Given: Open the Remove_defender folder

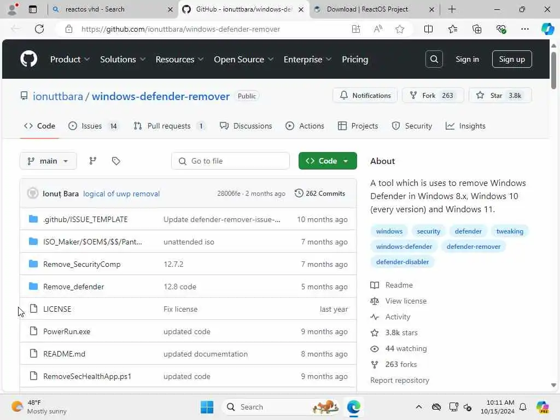Looking at the screenshot, I should 74,287.
